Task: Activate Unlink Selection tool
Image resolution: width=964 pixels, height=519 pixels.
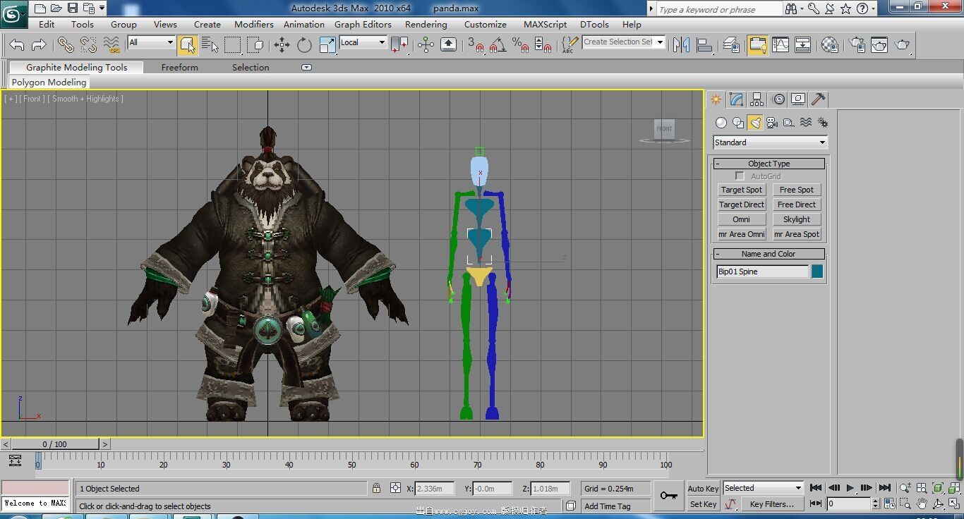Action: click(88, 45)
